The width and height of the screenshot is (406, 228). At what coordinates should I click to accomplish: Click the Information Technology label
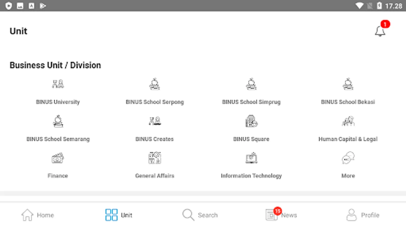[251, 176]
